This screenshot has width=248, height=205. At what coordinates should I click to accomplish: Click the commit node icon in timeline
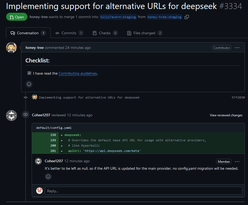pyautogui.click(x=26, y=97)
